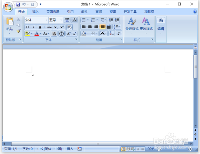Open the 剪贴板 clipboard pane launcher
200x154 pixels.
20,39
